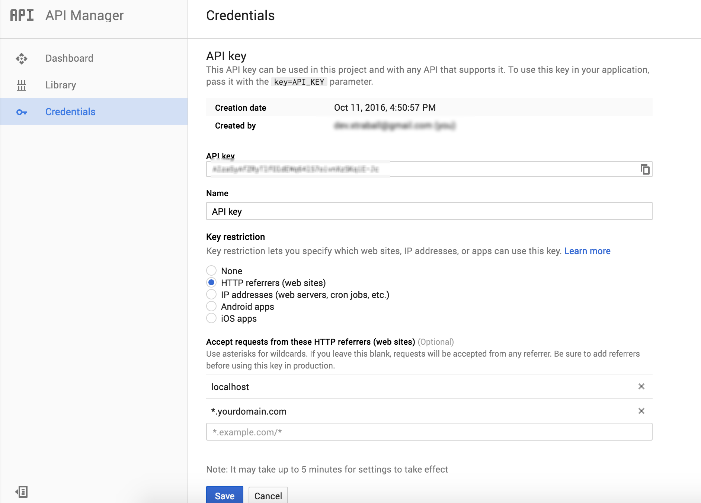The width and height of the screenshot is (701, 503).
Task: Remove the *.yourdomain.com referrer entry
Action: click(x=641, y=411)
